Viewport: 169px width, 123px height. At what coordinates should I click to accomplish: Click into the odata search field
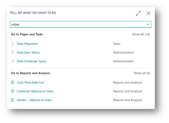[81, 24]
